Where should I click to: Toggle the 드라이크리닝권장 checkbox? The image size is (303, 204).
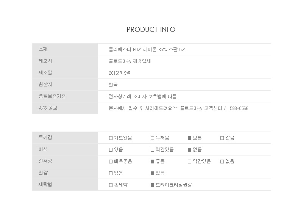click(152, 185)
